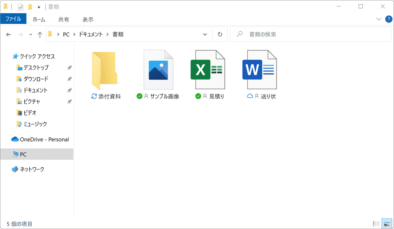This screenshot has height=229, width=394.
Task: Open the 添付資料 folder
Action: click(105, 70)
